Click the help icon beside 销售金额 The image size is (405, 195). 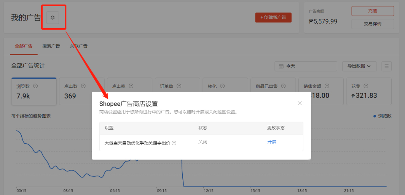pos(327,86)
